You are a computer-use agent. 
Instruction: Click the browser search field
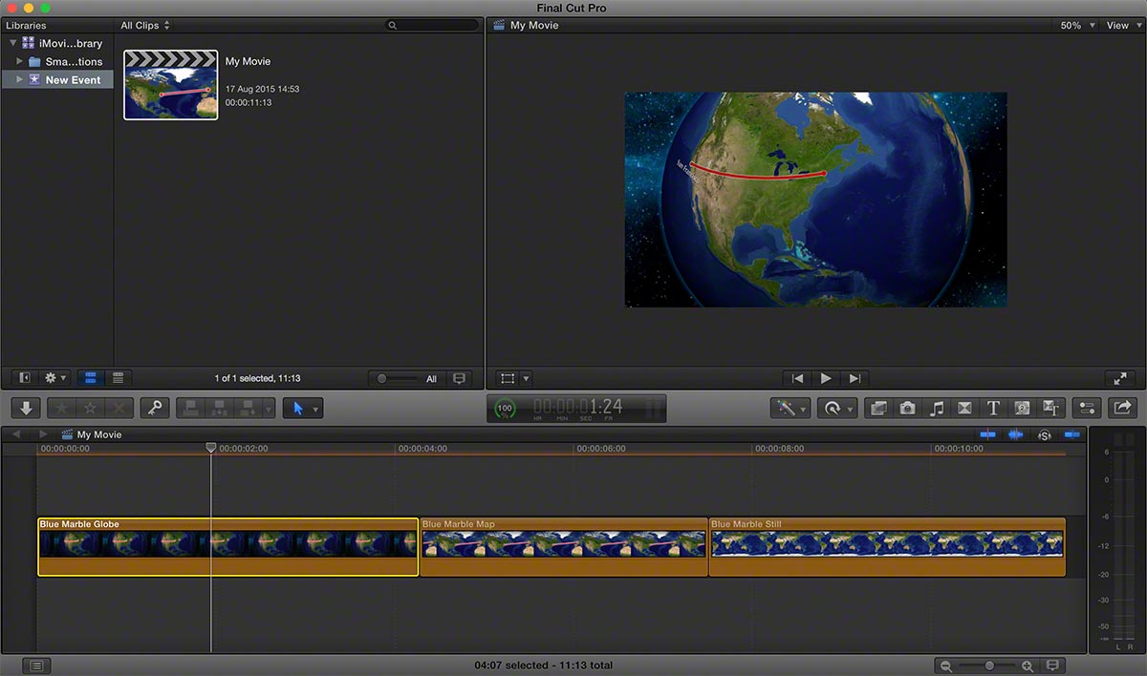(432, 25)
